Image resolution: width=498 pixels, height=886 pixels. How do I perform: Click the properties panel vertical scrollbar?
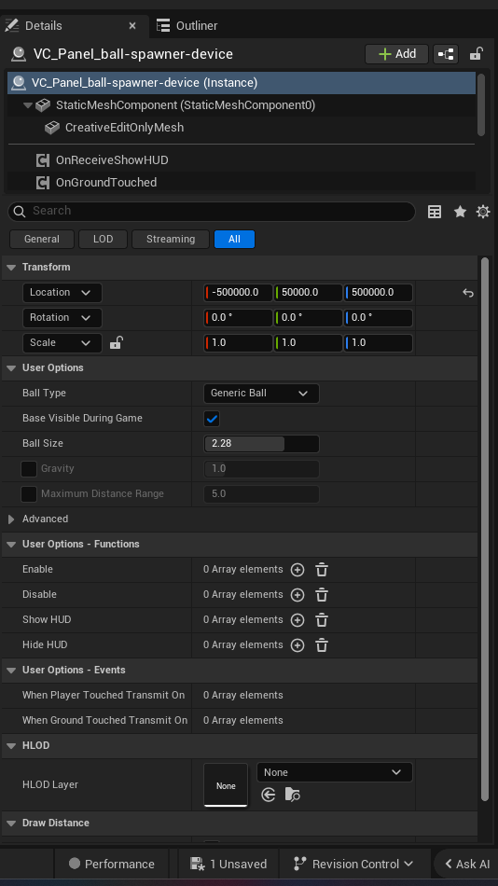coord(484,530)
